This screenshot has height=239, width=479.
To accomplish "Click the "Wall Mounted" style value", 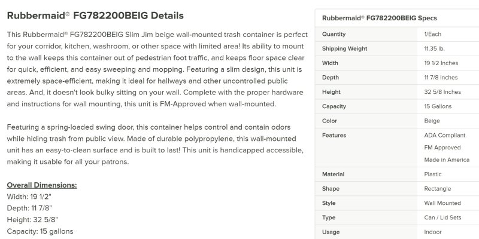I will click(x=443, y=203).
